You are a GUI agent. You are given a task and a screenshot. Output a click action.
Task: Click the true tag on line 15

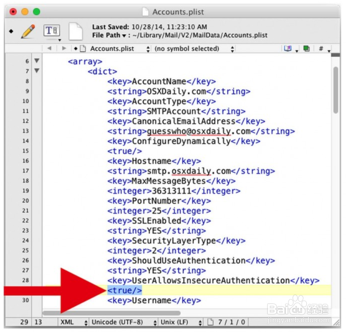124,151
